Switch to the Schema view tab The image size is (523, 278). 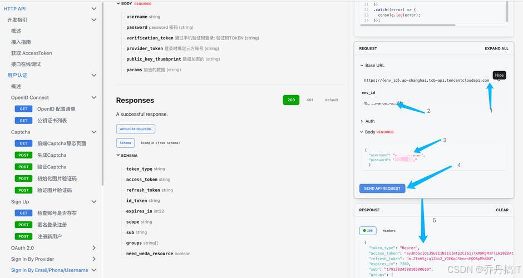tap(125, 143)
